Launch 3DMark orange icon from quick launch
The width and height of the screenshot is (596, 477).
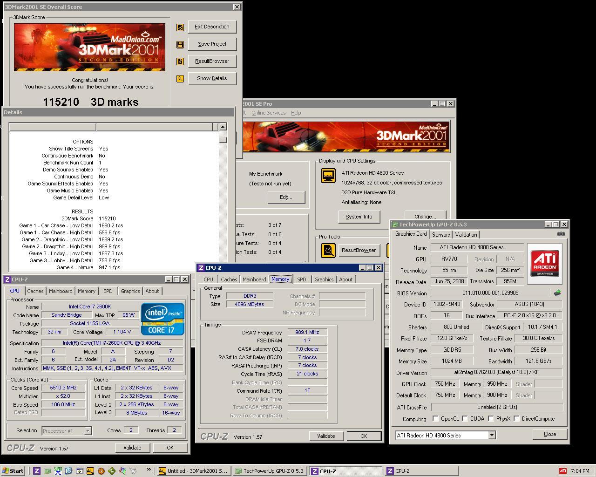(90, 471)
